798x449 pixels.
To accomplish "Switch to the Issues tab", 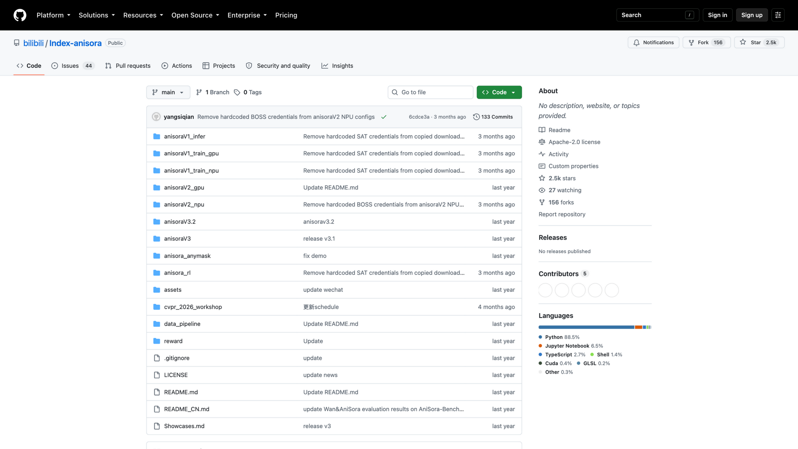I will click(x=73, y=66).
